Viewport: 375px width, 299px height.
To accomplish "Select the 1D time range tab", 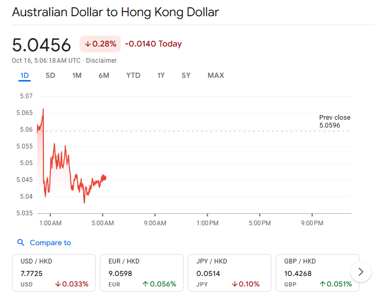I will (25, 75).
